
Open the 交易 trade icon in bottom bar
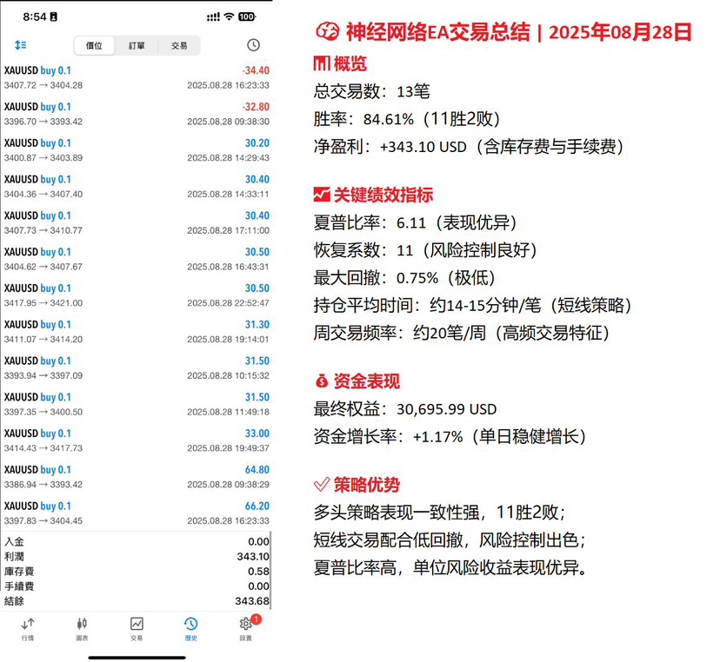click(137, 629)
